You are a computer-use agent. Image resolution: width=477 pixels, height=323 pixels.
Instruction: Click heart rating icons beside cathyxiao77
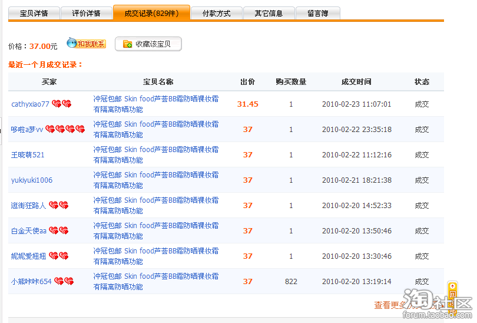[62, 104]
